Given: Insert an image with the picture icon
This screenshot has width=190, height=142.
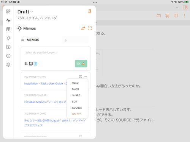Looking at the screenshot, I should pyautogui.click(x=31, y=64).
